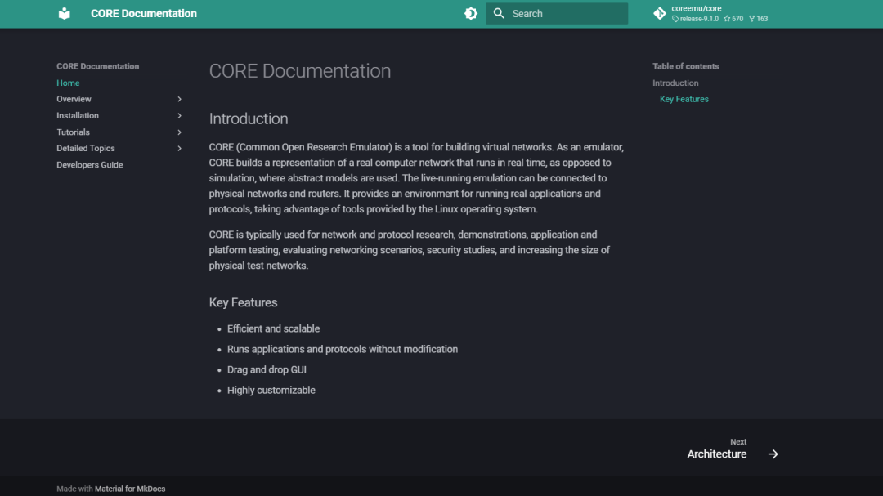
Task: Click the search magnifier icon
Action: coord(499,13)
